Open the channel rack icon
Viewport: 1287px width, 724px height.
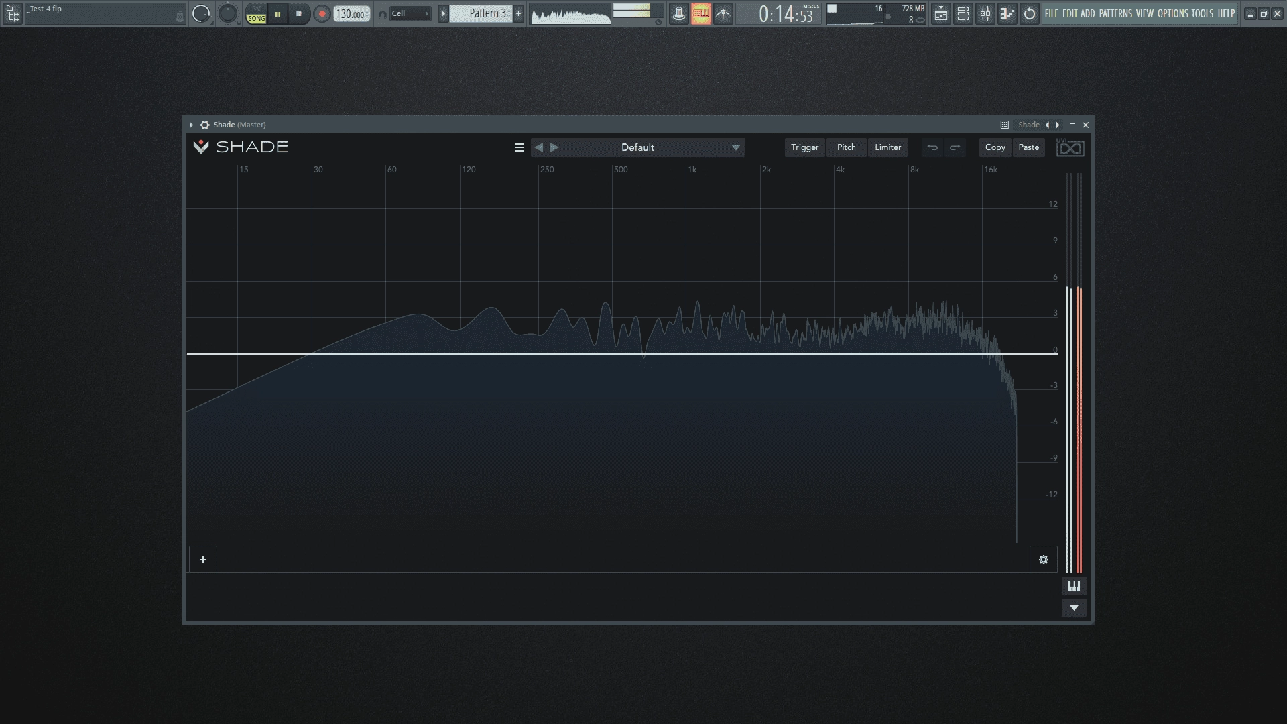(x=963, y=13)
